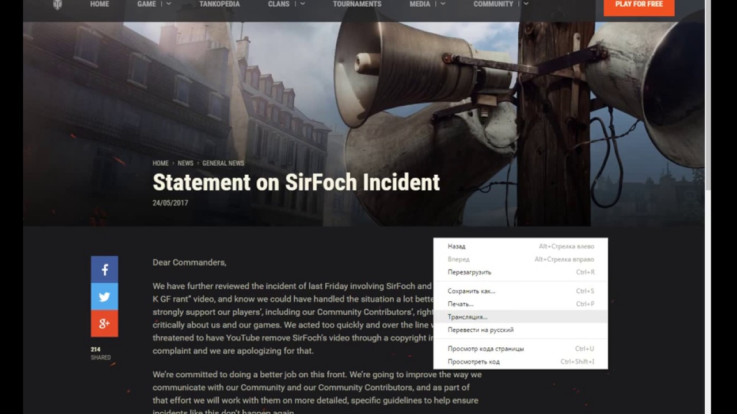The height and width of the screenshot is (414, 737).
Task: Click the Dear Commanders, greeting text
Action: [x=189, y=262]
